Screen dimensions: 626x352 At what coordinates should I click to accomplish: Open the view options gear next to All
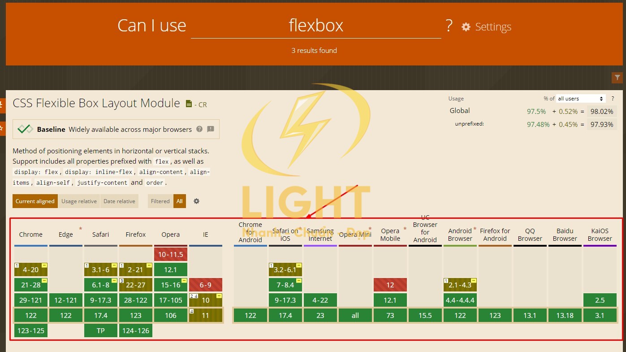point(196,201)
